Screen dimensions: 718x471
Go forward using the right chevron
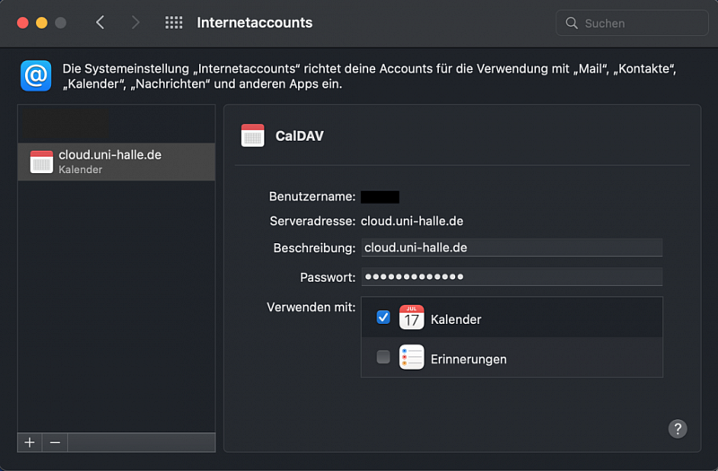[136, 22]
